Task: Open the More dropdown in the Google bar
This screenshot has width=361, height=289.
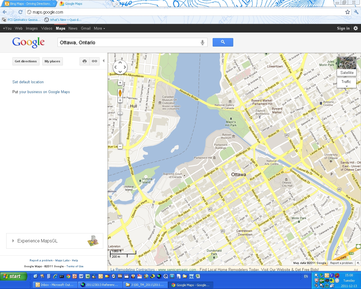Action: click(x=99, y=28)
